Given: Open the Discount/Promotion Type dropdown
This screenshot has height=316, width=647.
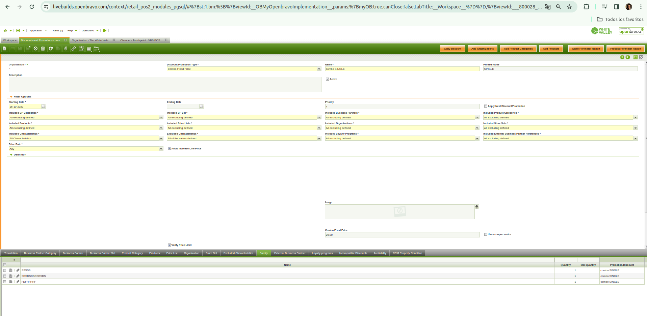Looking at the screenshot, I should point(319,69).
